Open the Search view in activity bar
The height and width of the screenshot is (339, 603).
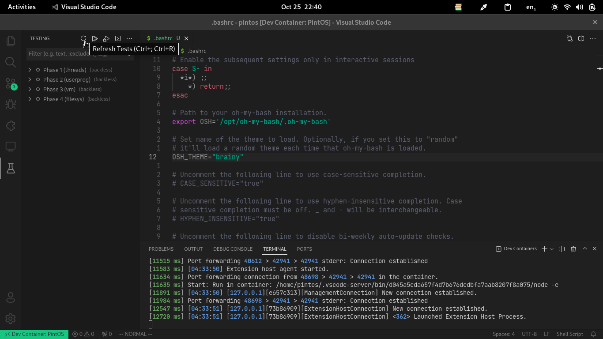11,62
